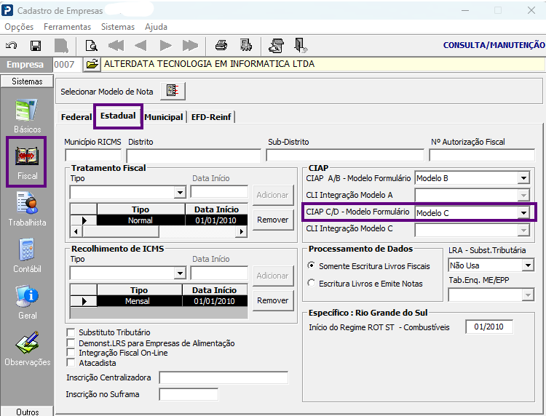Open the Observações sidebar icon
The image size is (546, 416).
pos(27,349)
